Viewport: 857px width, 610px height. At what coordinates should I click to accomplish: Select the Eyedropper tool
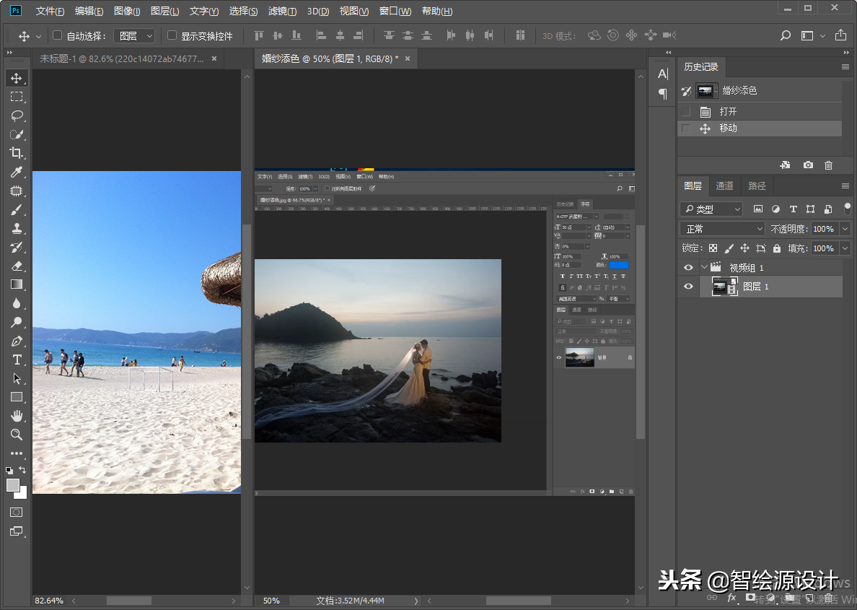[16, 172]
